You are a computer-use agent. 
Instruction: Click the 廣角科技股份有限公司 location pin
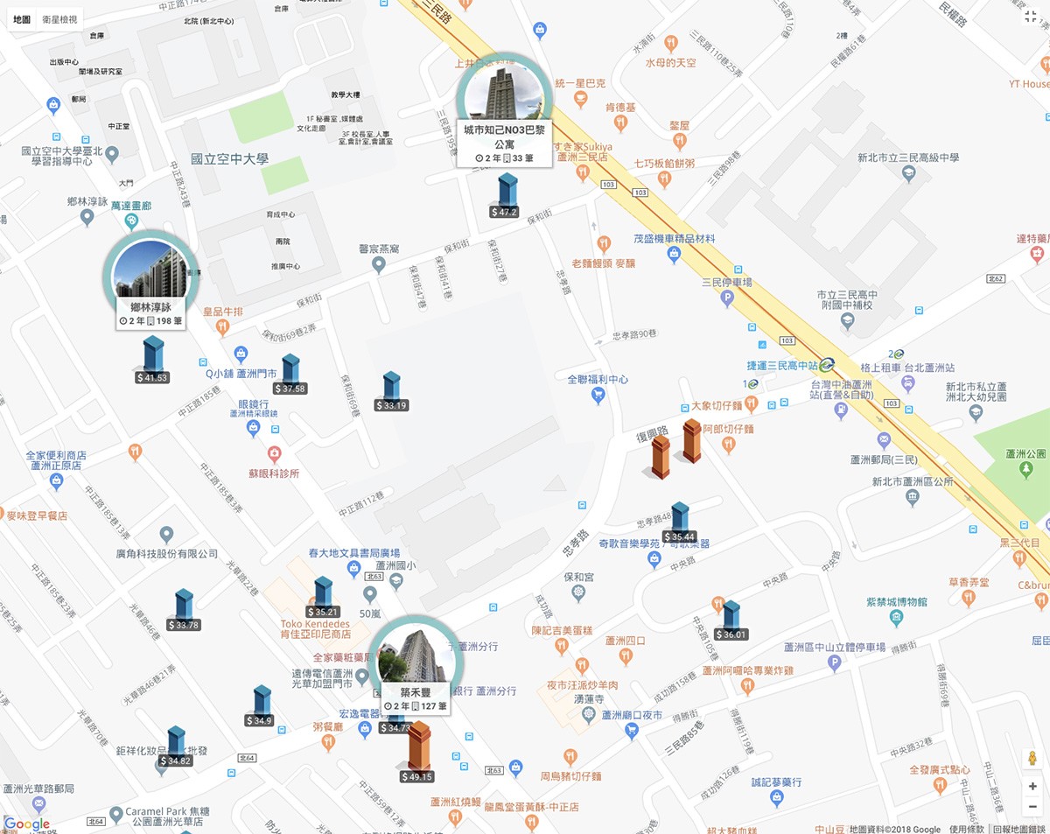coord(167,534)
